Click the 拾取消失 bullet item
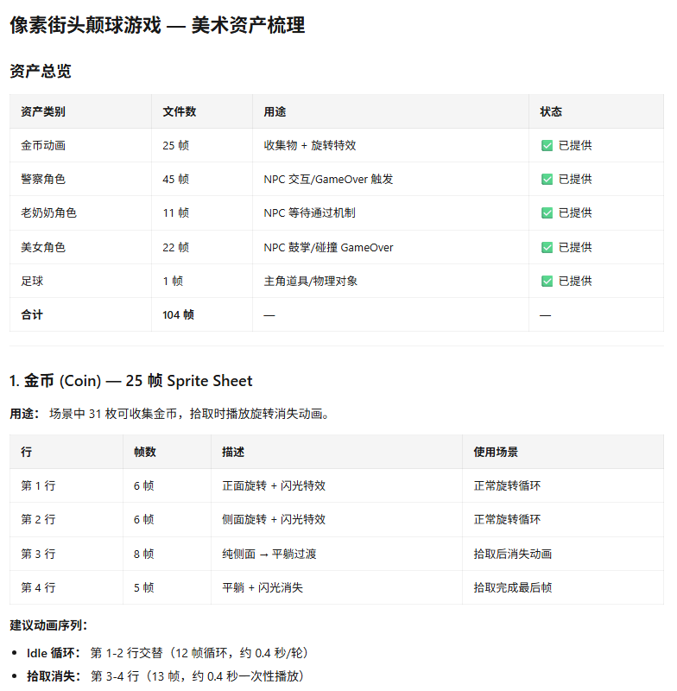 coord(165,676)
